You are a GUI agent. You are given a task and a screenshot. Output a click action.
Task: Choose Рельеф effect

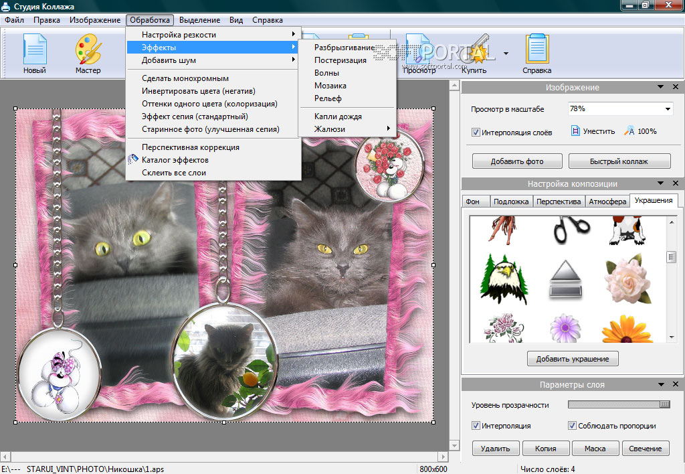point(347,98)
